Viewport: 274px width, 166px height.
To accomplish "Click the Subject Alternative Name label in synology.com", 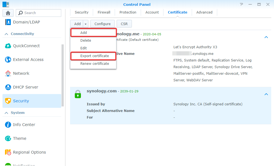I will [x=111, y=111].
